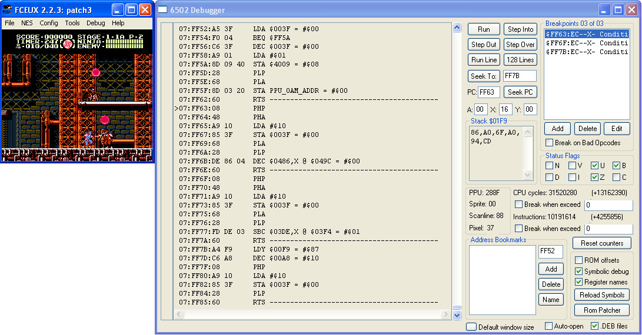Toggle the C status flag
The image size is (642, 335).
click(616, 177)
